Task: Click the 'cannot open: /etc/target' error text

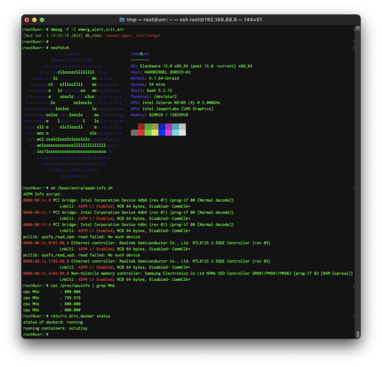Action: [x=133, y=36]
